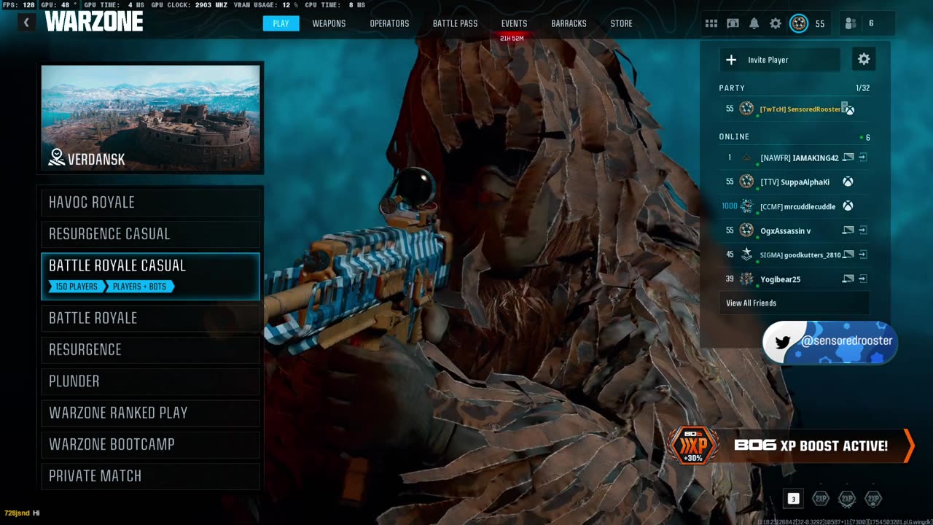Select WARZONE BOOTCAMP
933x525 pixels.
coord(151,444)
